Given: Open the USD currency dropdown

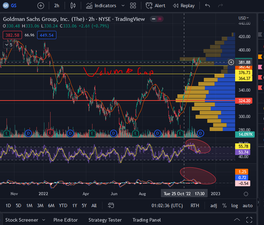Looking at the screenshot, I should click(x=243, y=18).
